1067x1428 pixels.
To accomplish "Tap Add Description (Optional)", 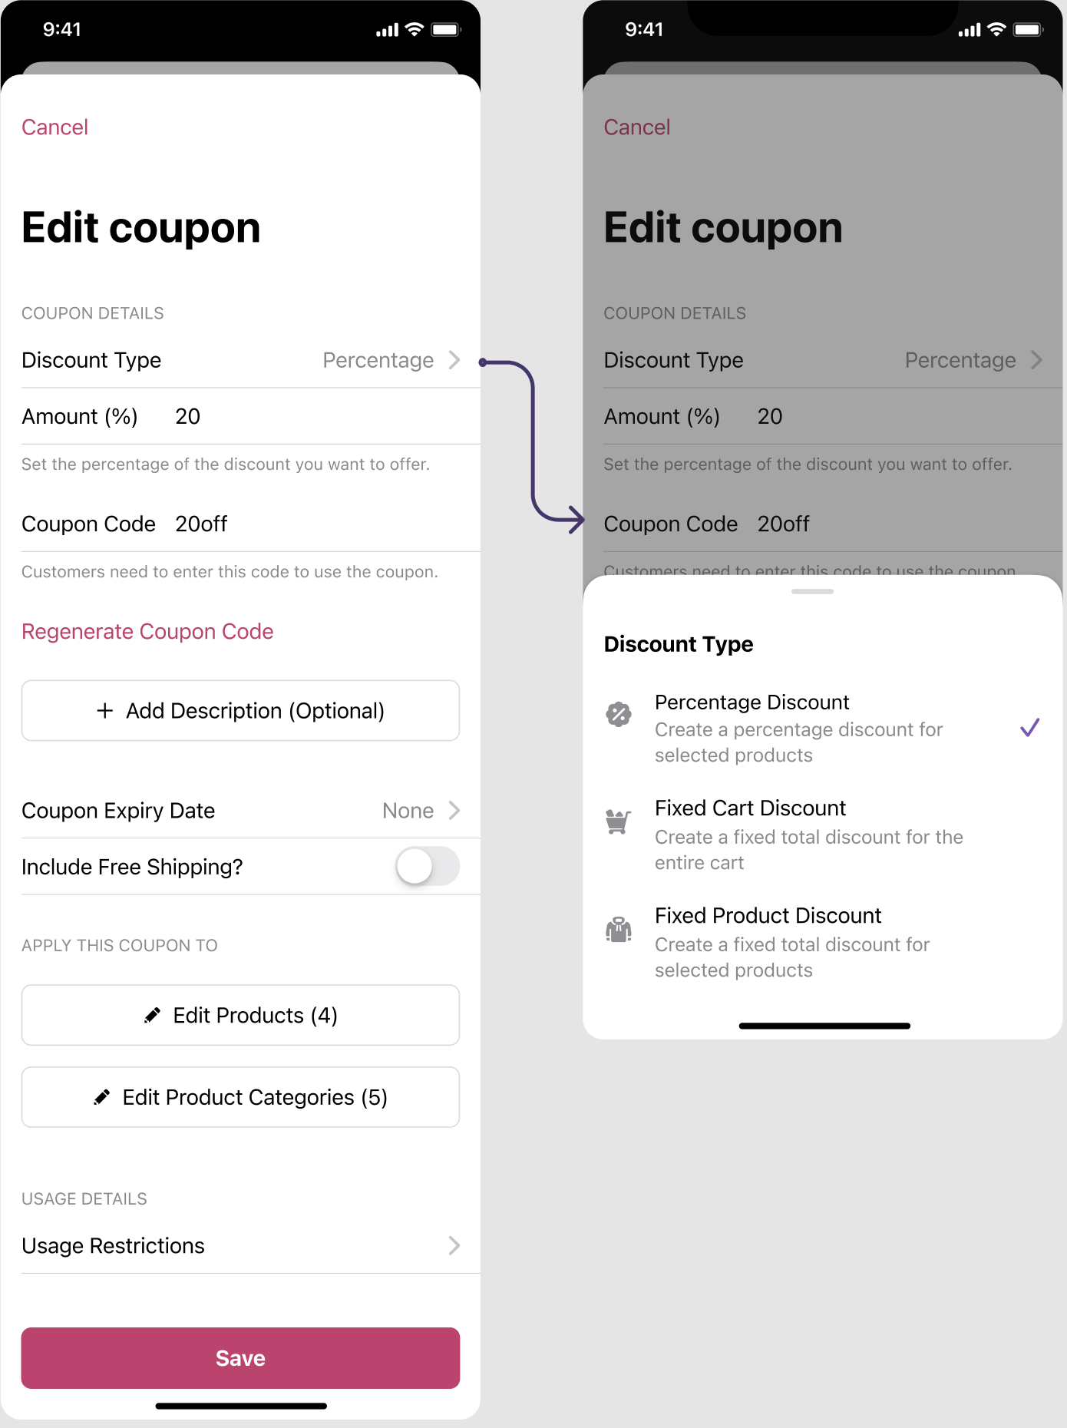I will [240, 710].
